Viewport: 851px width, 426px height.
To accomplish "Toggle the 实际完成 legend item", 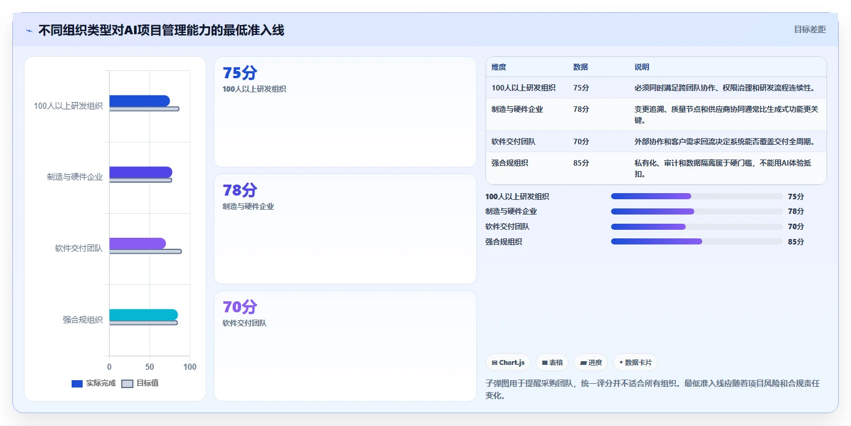I will click(x=94, y=383).
